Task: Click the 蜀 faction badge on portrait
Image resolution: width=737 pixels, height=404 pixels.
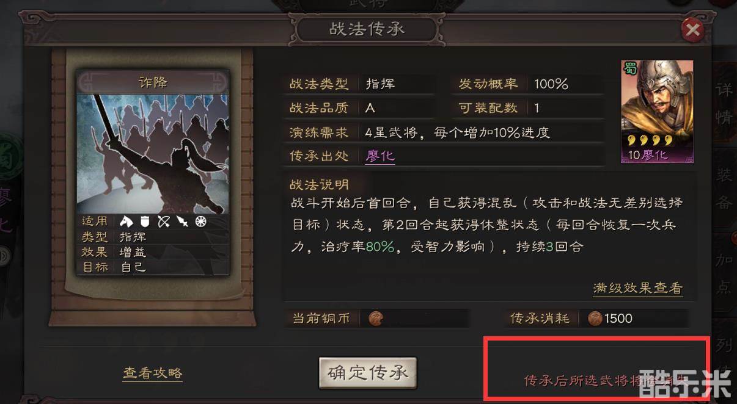Action: click(x=630, y=68)
